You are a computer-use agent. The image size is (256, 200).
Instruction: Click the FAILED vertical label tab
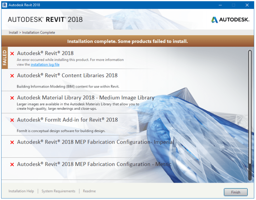click(5, 58)
